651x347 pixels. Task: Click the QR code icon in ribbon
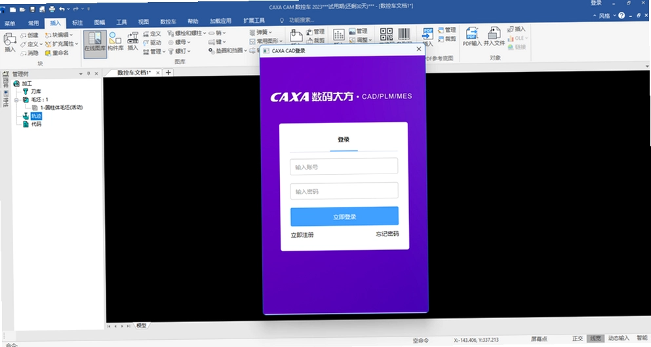click(386, 34)
